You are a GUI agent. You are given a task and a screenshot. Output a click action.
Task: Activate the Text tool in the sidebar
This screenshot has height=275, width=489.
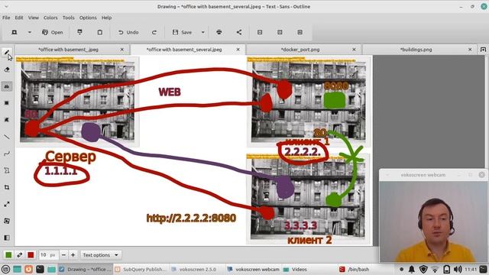point(7,86)
